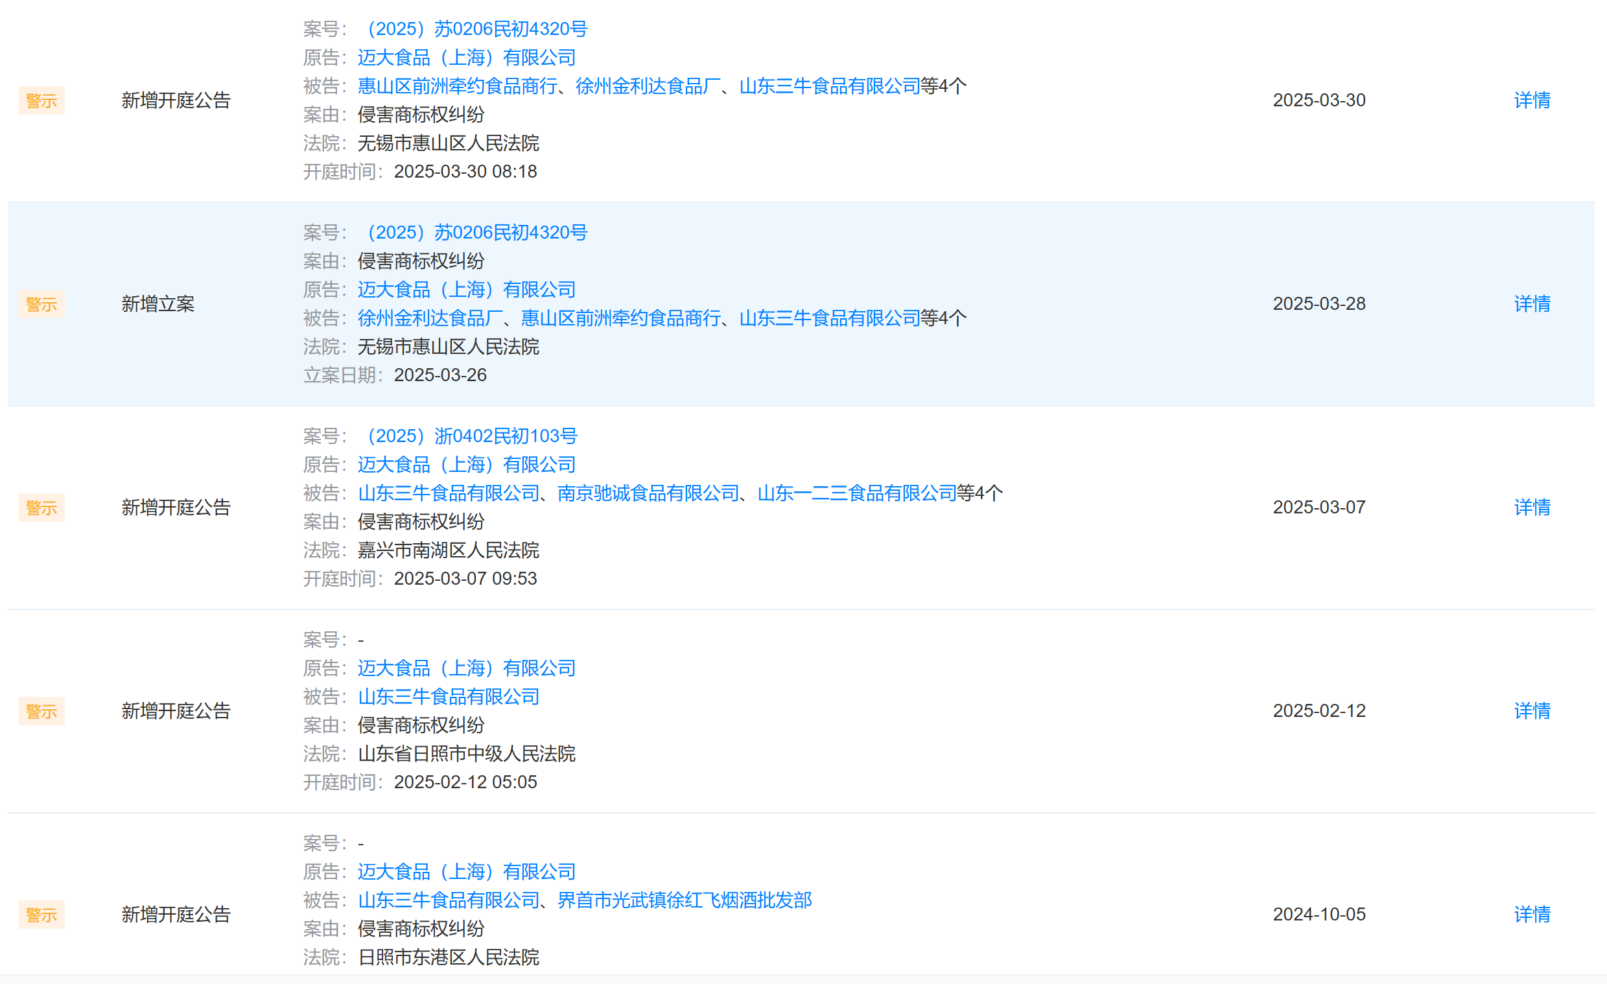Open 详情 for the 2025-03-30 record

[1531, 100]
